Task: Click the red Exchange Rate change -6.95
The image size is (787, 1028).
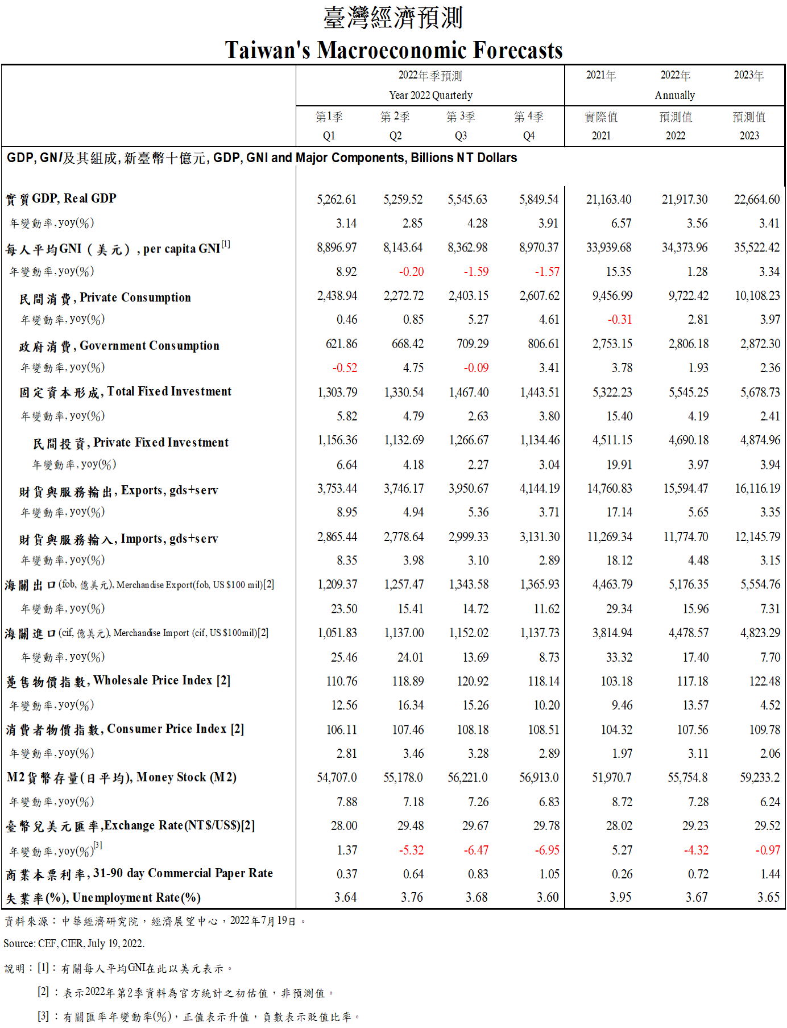Action: (x=547, y=851)
